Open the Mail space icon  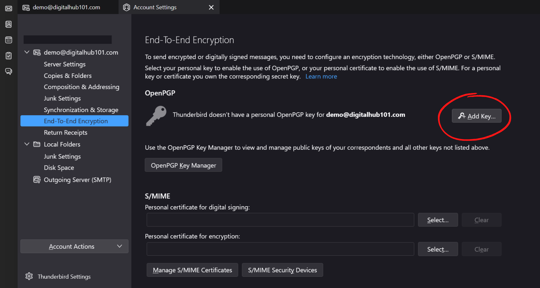coord(9,8)
